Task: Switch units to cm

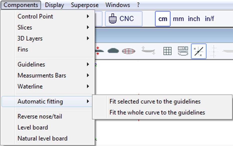Action: tap(163, 19)
